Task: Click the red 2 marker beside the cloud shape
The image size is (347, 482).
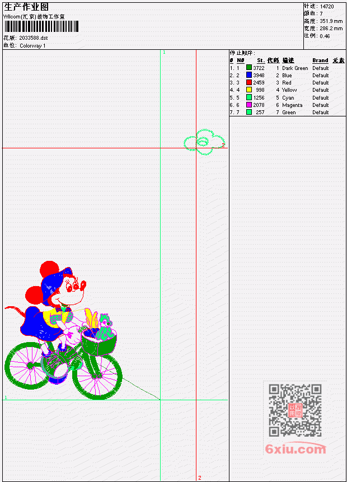Action: (223, 145)
